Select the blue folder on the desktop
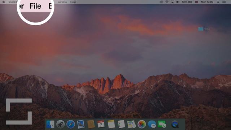Image resolution: width=231 pixels, height=130 pixels. [201, 29]
